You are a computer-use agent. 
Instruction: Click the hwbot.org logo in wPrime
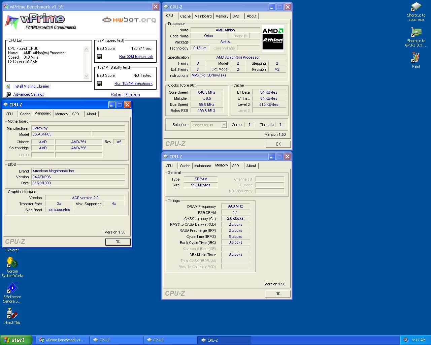pyautogui.click(x=129, y=20)
